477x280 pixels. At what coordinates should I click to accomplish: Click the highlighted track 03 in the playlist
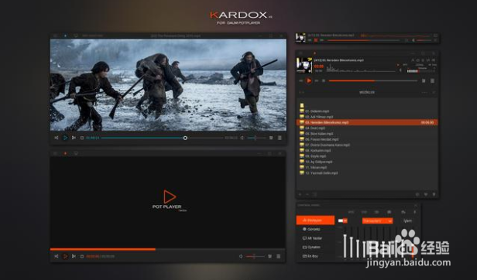(x=367, y=122)
